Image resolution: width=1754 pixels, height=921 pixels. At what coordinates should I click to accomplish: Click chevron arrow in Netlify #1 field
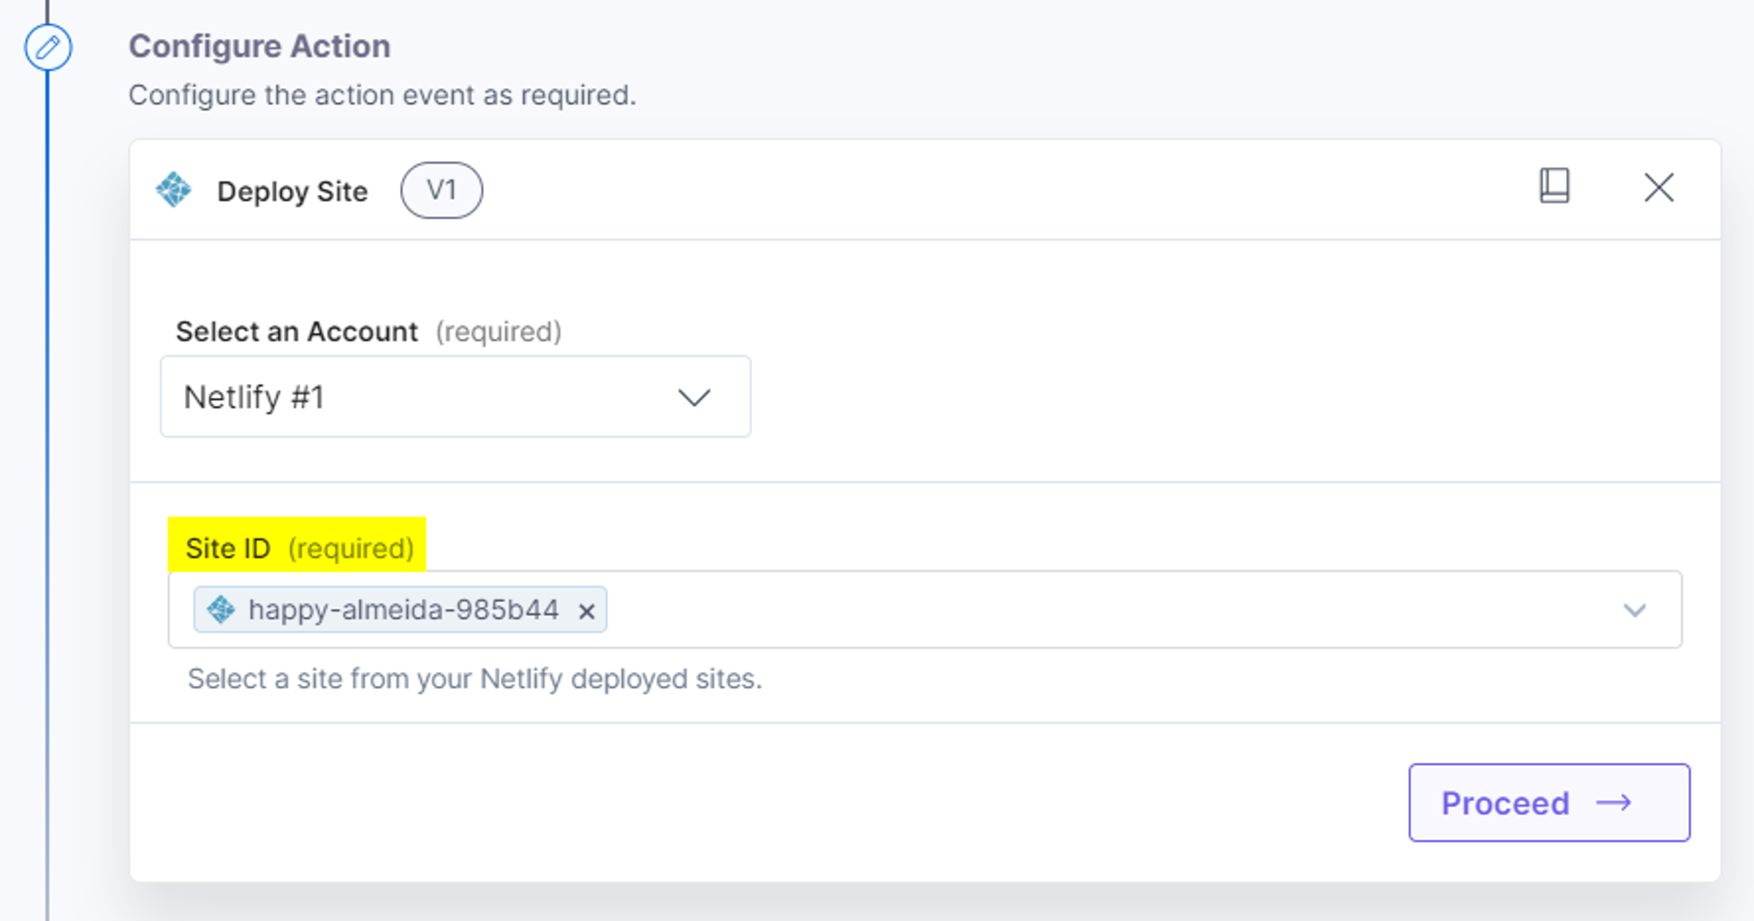click(694, 398)
